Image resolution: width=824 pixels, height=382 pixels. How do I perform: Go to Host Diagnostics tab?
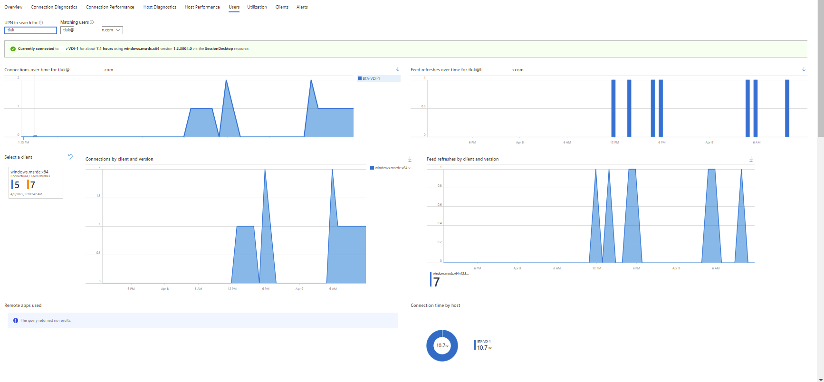pyautogui.click(x=160, y=7)
